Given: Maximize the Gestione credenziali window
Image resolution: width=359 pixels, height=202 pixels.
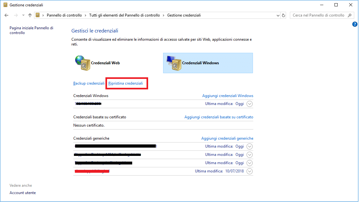Looking at the screenshot, I should [336, 5].
